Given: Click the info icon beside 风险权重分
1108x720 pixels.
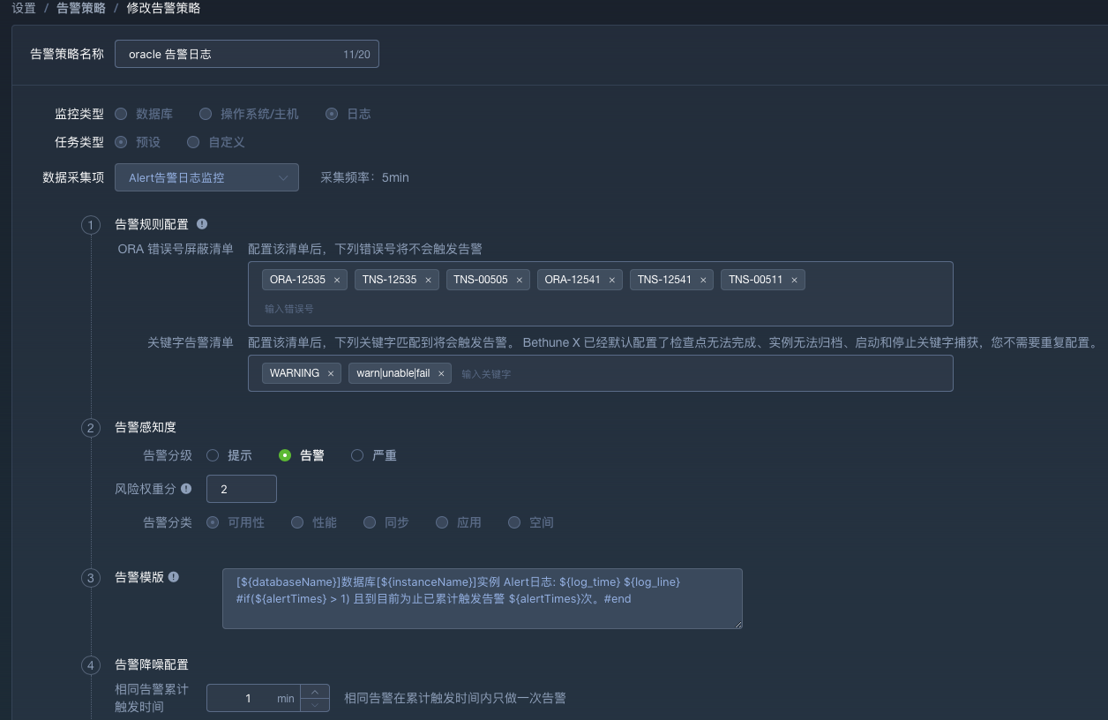Looking at the screenshot, I should click(185, 488).
